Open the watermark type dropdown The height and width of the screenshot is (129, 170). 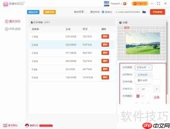[143, 67]
